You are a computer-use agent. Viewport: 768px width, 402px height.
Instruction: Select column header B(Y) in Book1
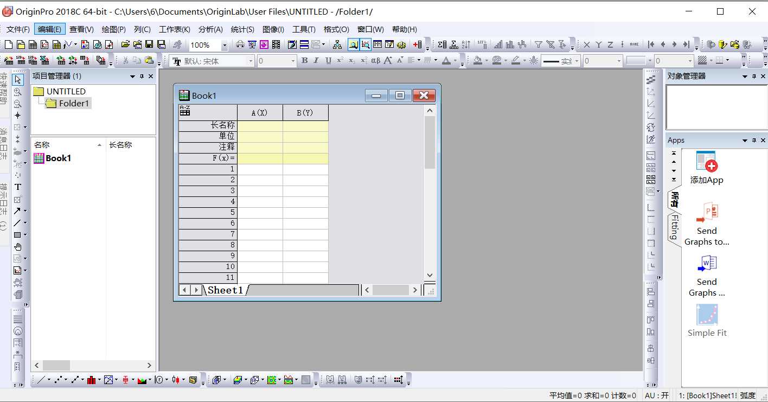(305, 112)
